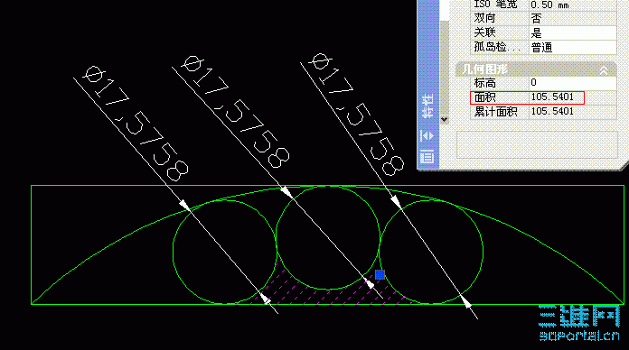Viewport: 629px width, 350px height.
Task: Select the 累计面积 value 105.5401
Action: [552, 111]
